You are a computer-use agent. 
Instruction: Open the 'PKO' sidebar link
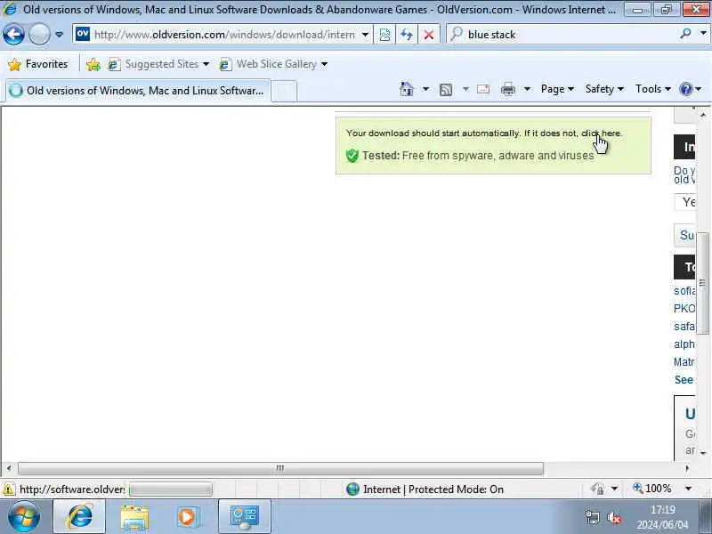coord(684,308)
